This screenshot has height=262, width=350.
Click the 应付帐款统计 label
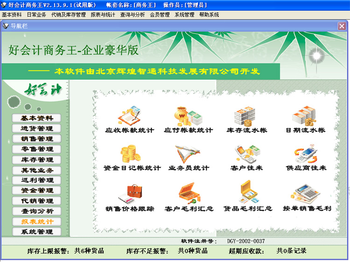coord(189,130)
